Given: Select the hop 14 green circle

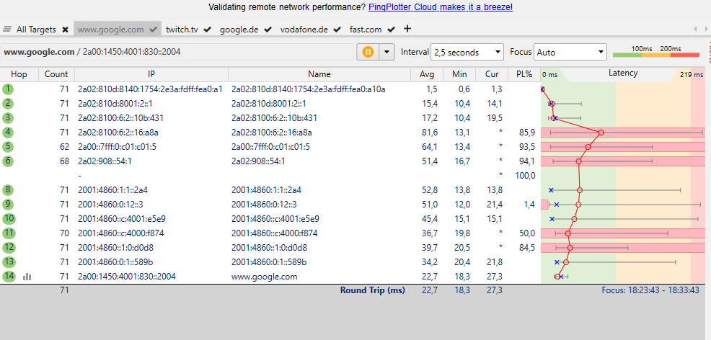Looking at the screenshot, I should coord(8,276).
